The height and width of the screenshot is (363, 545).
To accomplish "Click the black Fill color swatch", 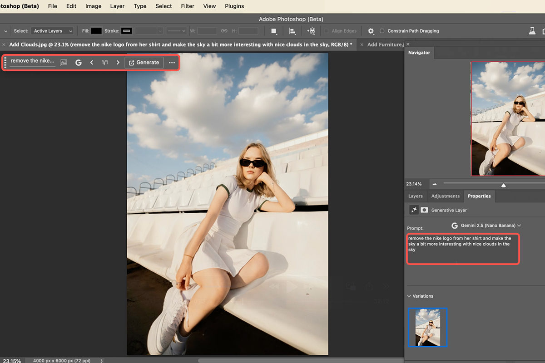I will click(x=96, y=31).
